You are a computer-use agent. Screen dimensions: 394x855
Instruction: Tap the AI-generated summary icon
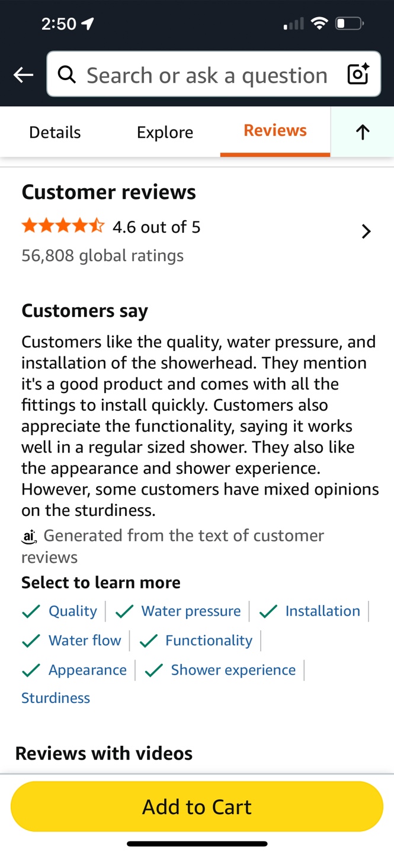28,536
